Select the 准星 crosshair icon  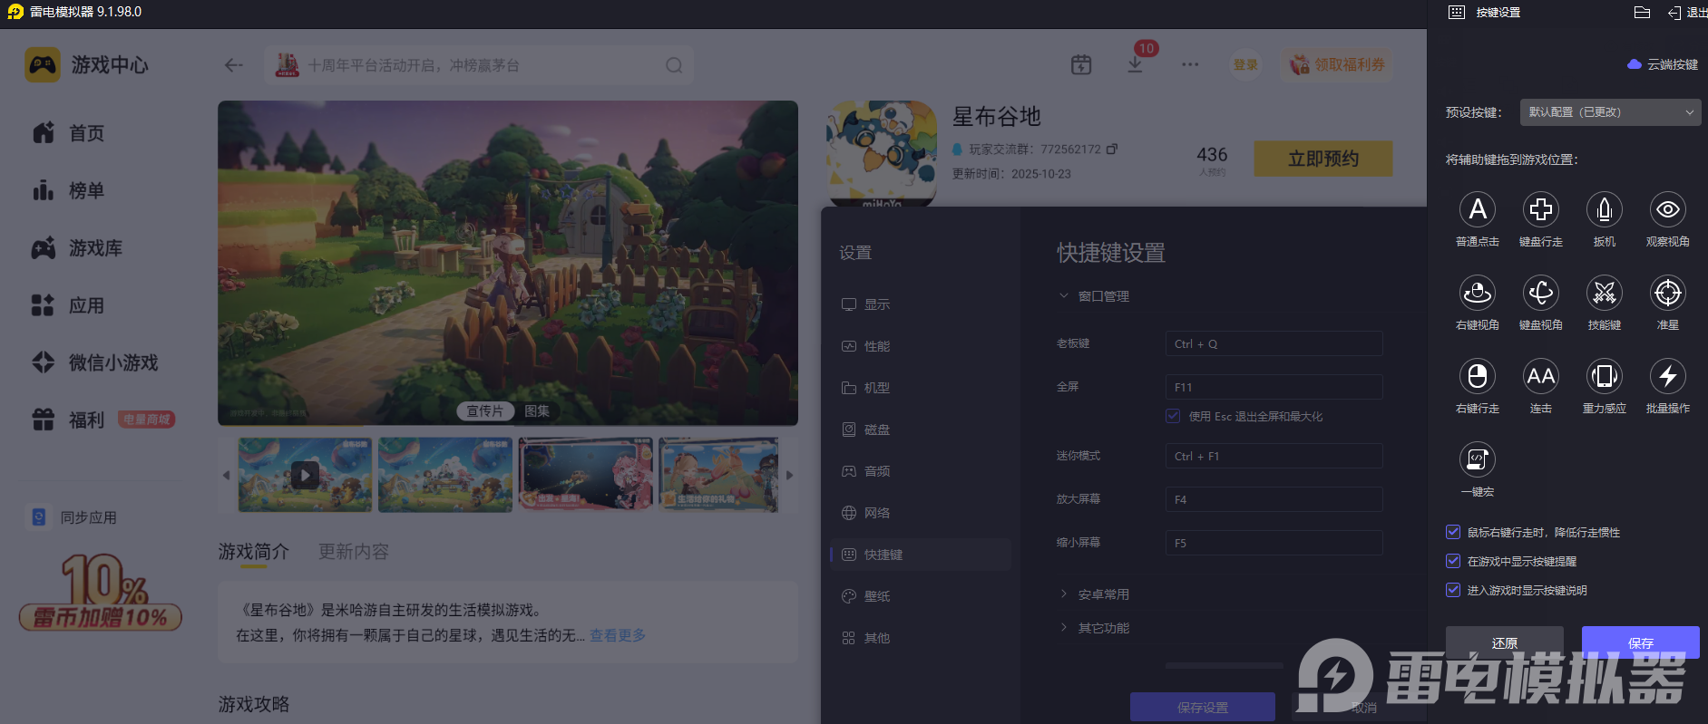(1668, 293)
